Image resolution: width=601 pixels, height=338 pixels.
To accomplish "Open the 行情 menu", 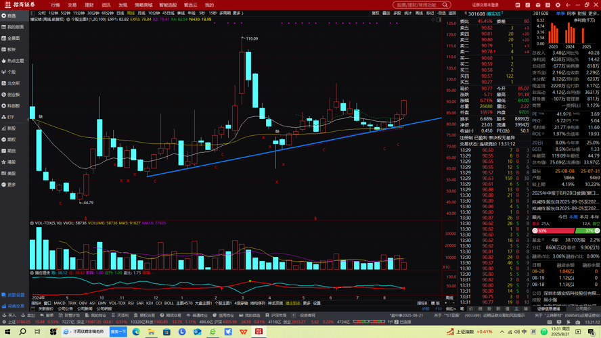I will click(55, 5).
